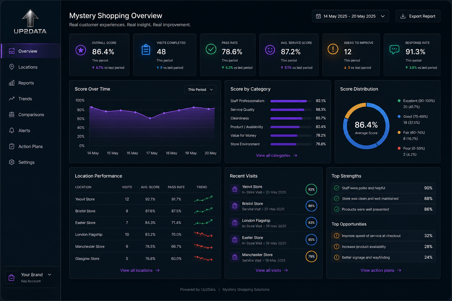
Task: Click the Pass Rate checkmark icon
Action: (211, 49)
